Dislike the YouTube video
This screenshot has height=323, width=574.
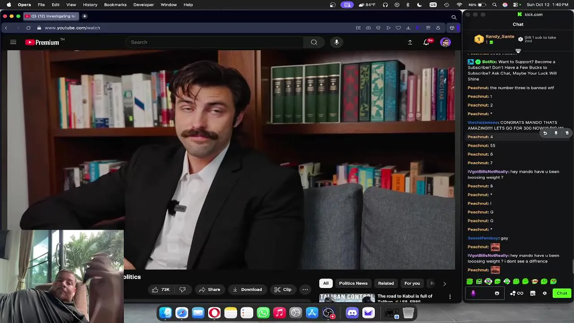click(x=183, y=289)
